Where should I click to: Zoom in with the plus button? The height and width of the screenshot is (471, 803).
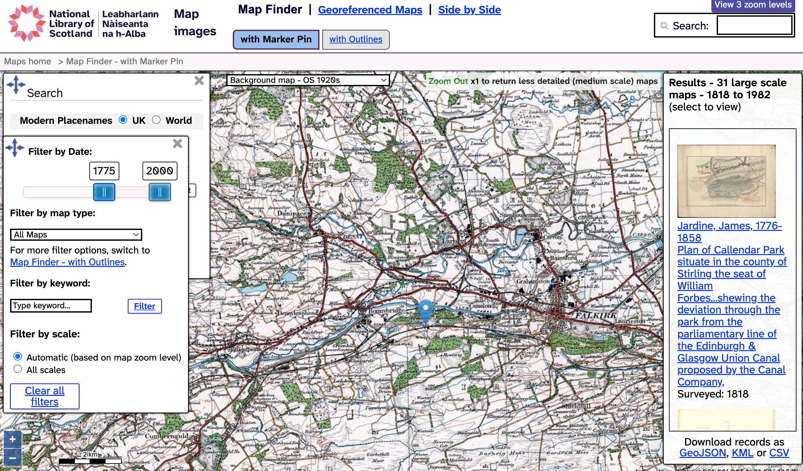[x=12, y=439]
